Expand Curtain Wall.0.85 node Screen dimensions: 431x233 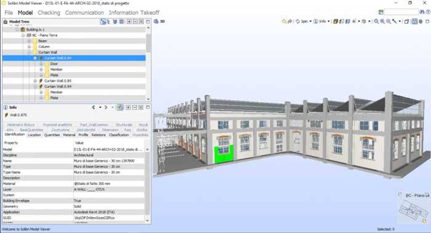(35, 81)
